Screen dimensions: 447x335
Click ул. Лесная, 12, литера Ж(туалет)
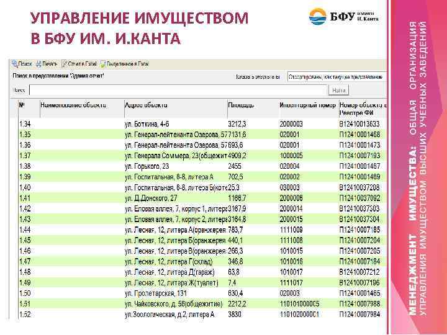pyautogui.click(x=171, y=283)
